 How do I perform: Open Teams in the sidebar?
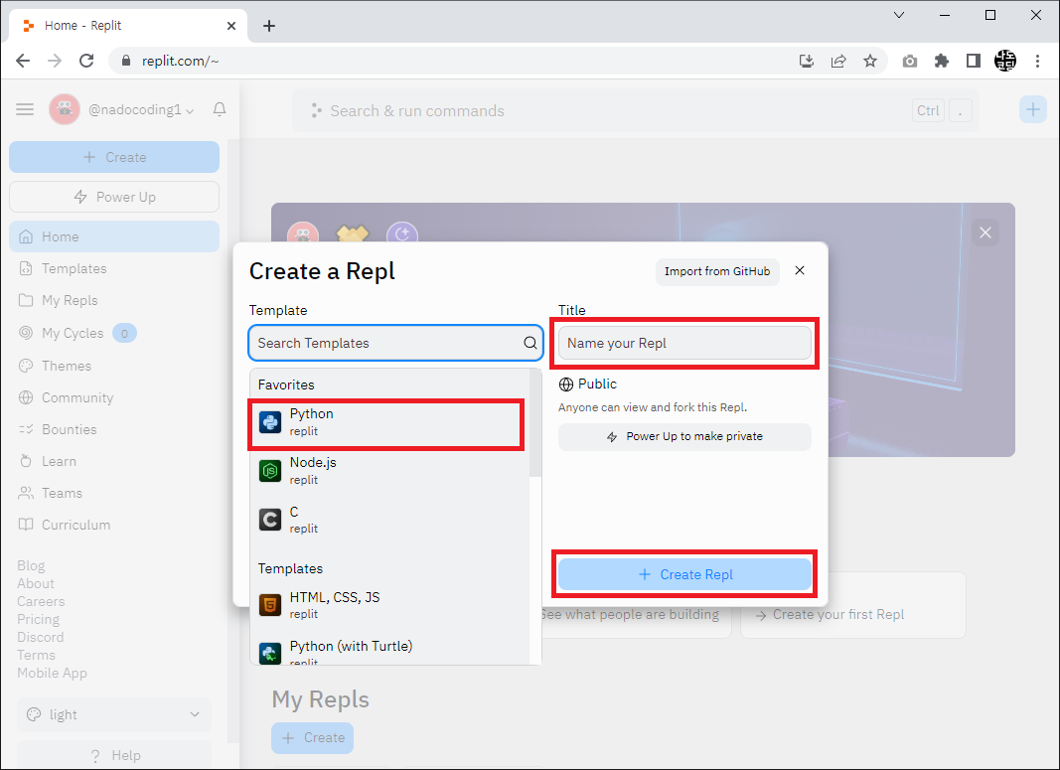pyautogui.click(x=114, y=493)
